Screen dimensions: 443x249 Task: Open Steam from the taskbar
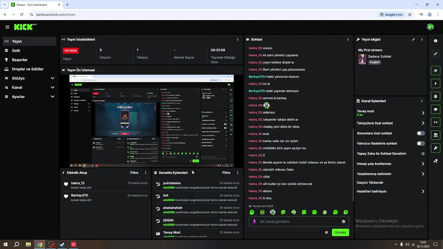tap(62, 245)
